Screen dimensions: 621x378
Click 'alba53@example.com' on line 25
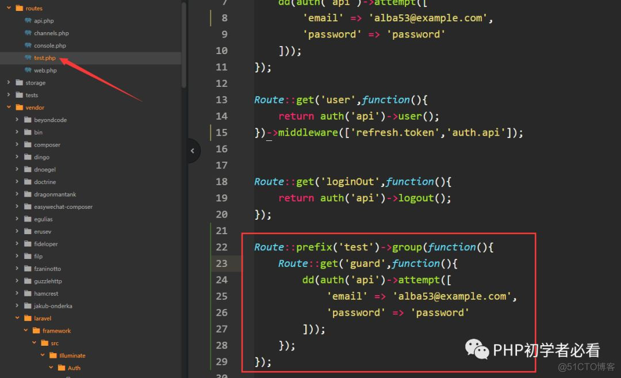452,296
